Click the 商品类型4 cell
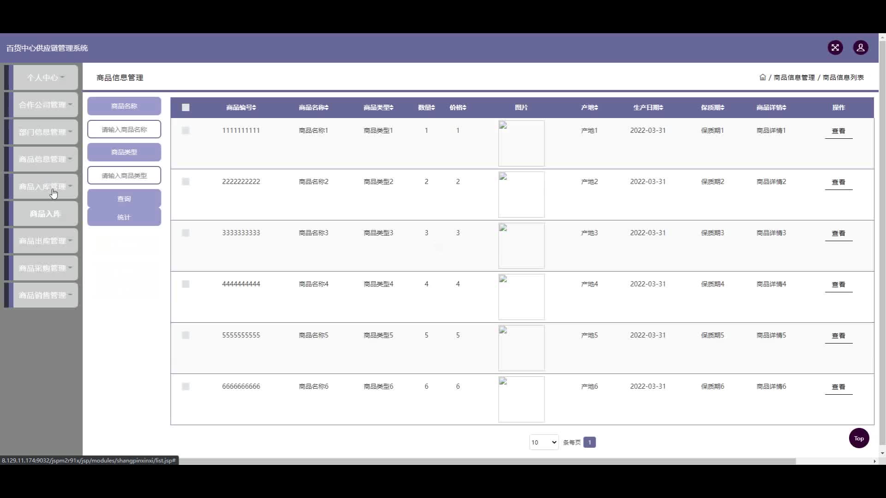886x498 pixels. tap(378, 284)
